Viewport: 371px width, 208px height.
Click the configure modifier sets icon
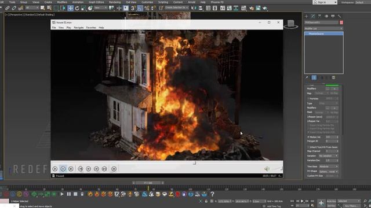[x=333, y=77]
